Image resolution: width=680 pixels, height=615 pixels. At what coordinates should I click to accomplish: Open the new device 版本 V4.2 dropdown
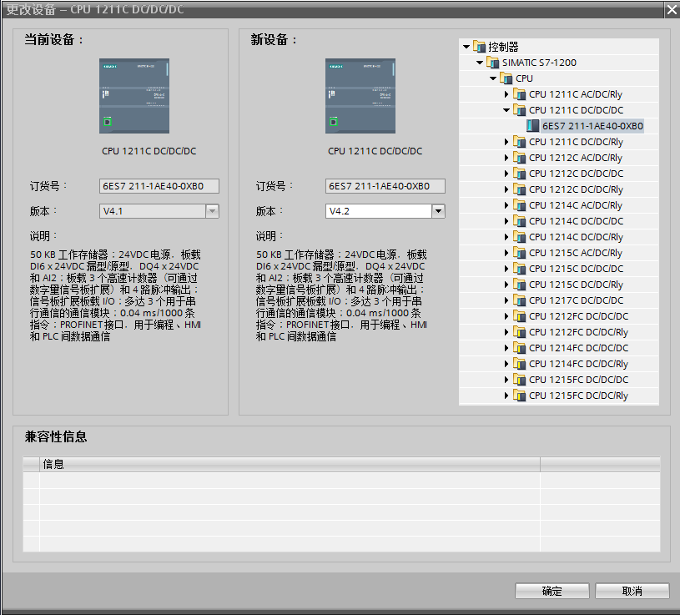tap(438, 211)
